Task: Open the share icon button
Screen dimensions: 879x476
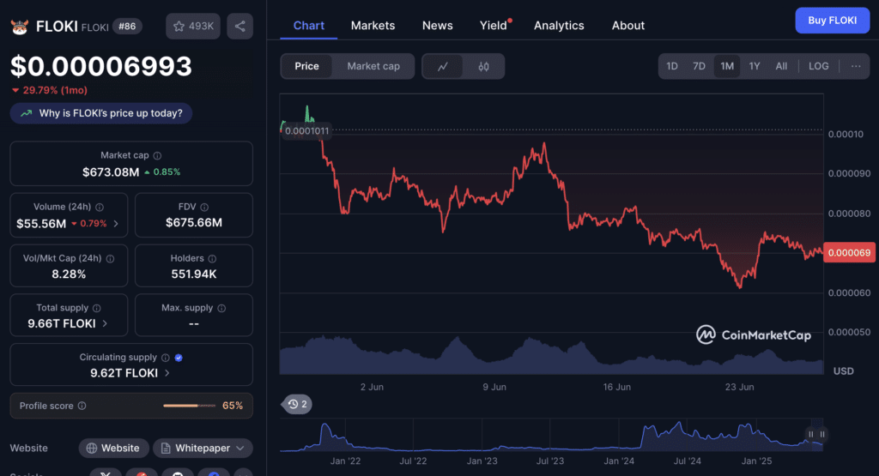Action: tap(240, 27)
